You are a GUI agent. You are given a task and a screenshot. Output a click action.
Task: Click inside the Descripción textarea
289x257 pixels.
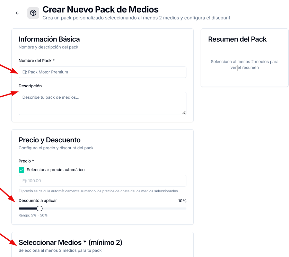tap(102, 103)
